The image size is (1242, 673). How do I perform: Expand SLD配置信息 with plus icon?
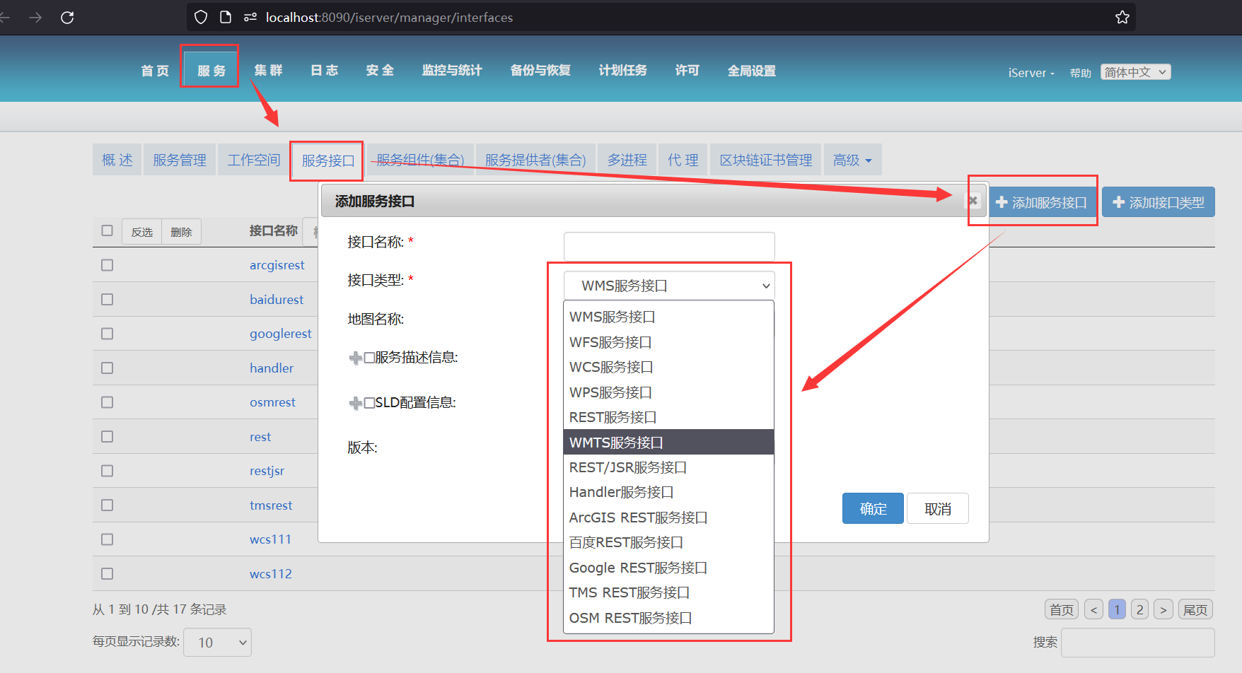pos(355,404)
